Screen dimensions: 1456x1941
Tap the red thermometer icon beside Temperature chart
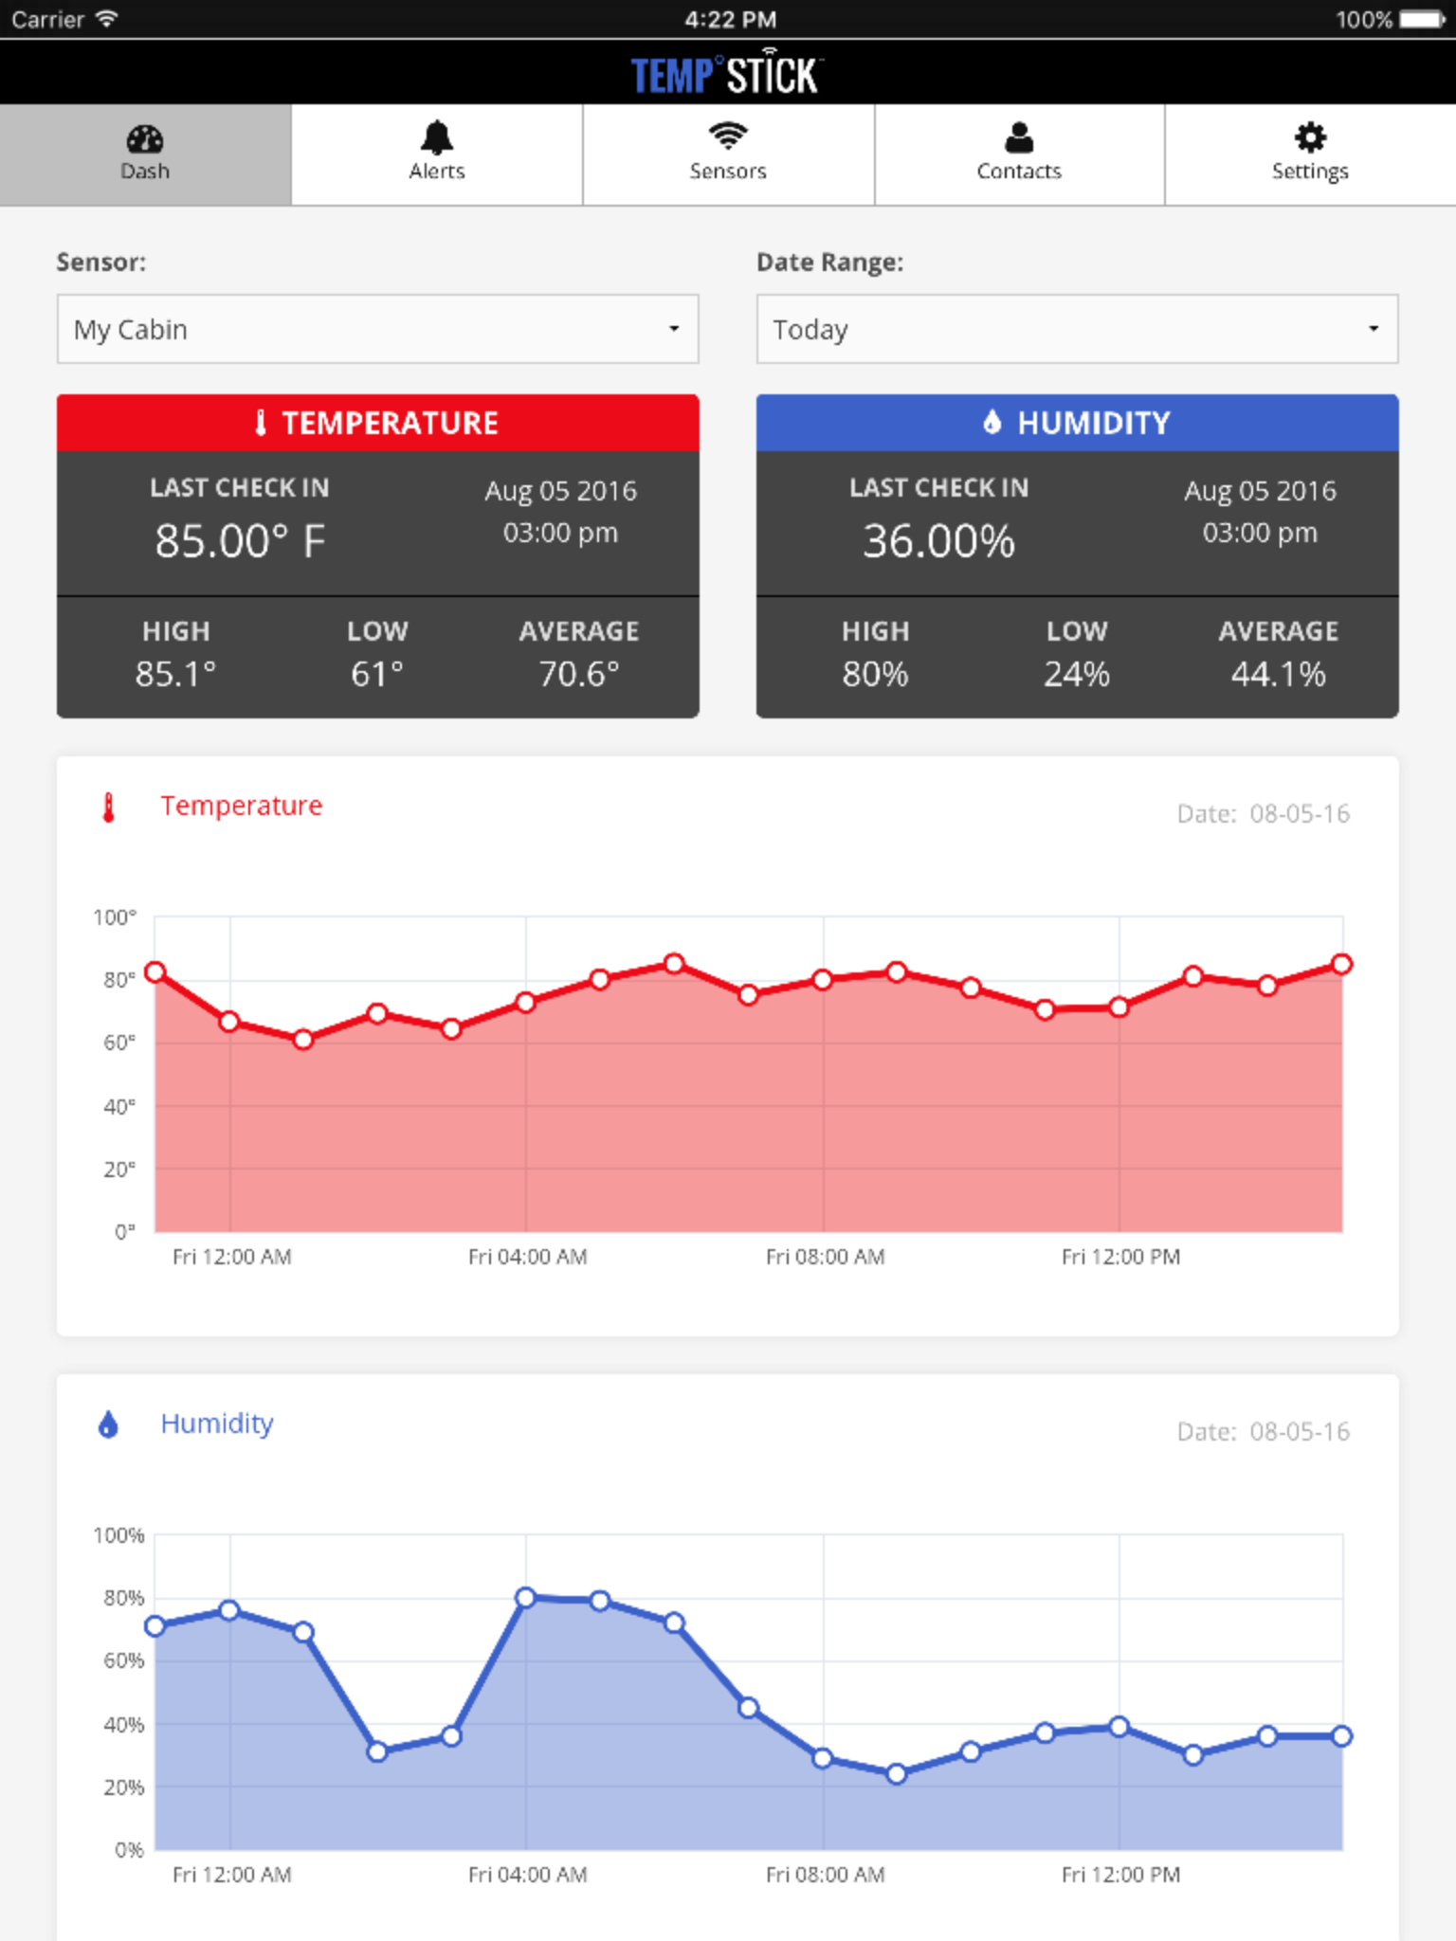click(x=108, y=807)
